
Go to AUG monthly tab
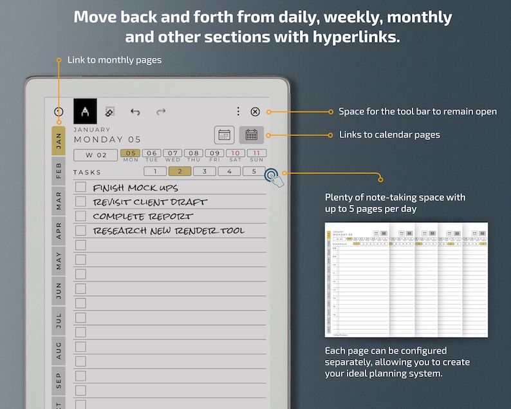pos(59,350)
